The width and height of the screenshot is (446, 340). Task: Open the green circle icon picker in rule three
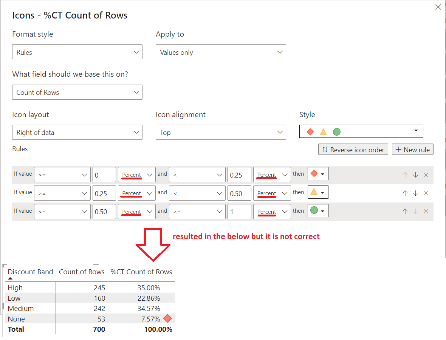point(318,211)
